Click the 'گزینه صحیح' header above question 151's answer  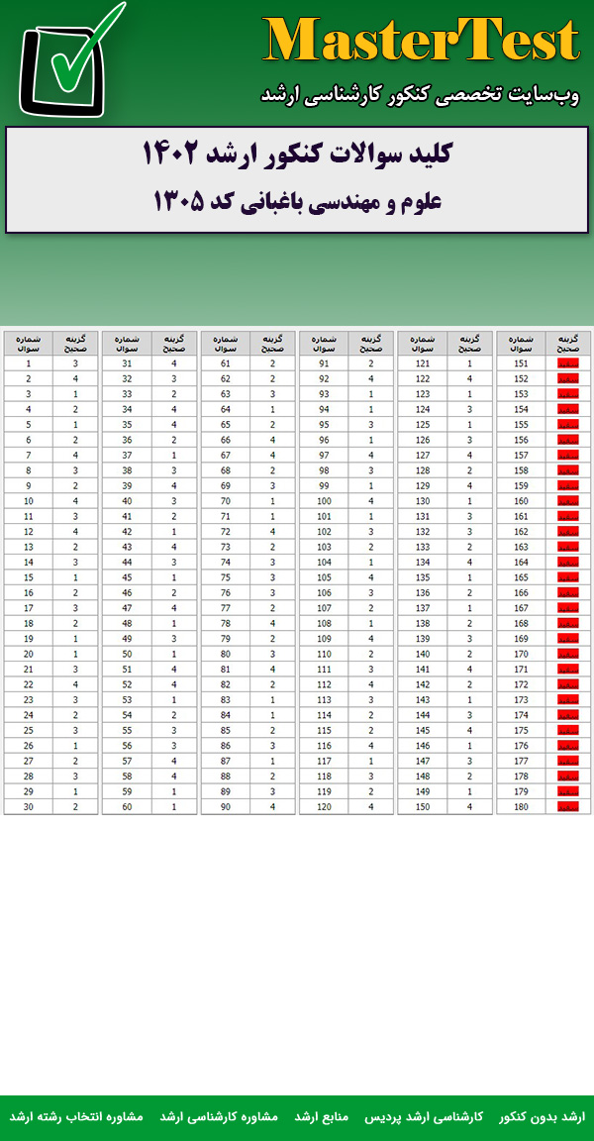pos(567,343)
